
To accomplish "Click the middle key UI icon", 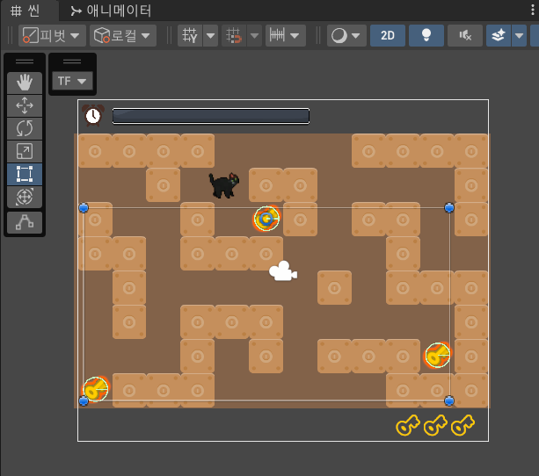I will click(x=435, y=425).
